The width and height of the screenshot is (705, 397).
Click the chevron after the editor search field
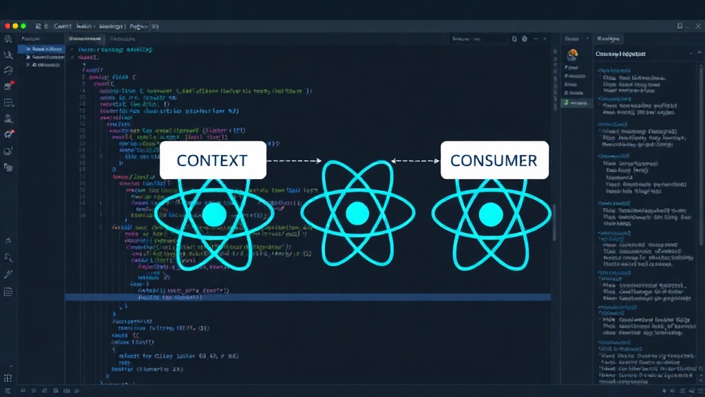pyautogui.click(x=545, y=39)
